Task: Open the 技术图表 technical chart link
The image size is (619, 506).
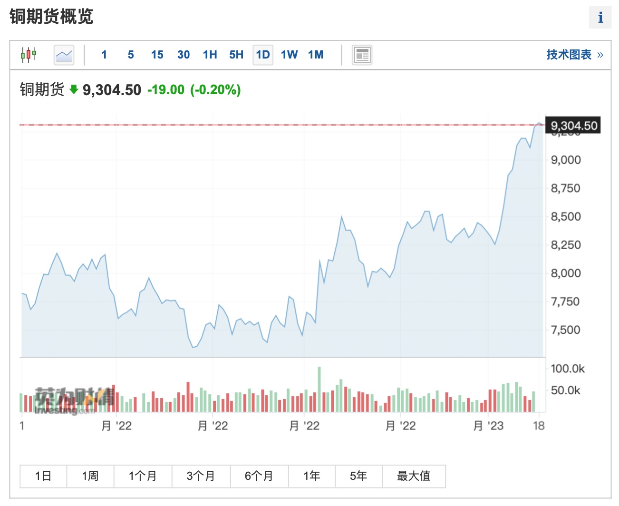Action: click(569, 55)
